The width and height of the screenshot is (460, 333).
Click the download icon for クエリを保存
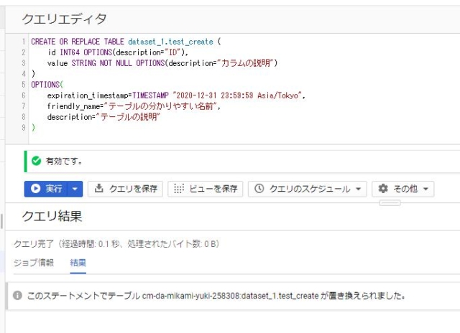pyautogui.click(x=99, y=188)
